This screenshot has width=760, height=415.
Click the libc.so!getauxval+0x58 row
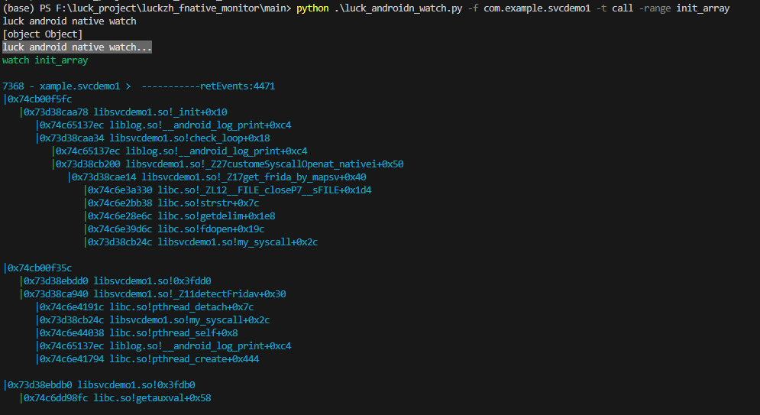(x=116, y=398)
